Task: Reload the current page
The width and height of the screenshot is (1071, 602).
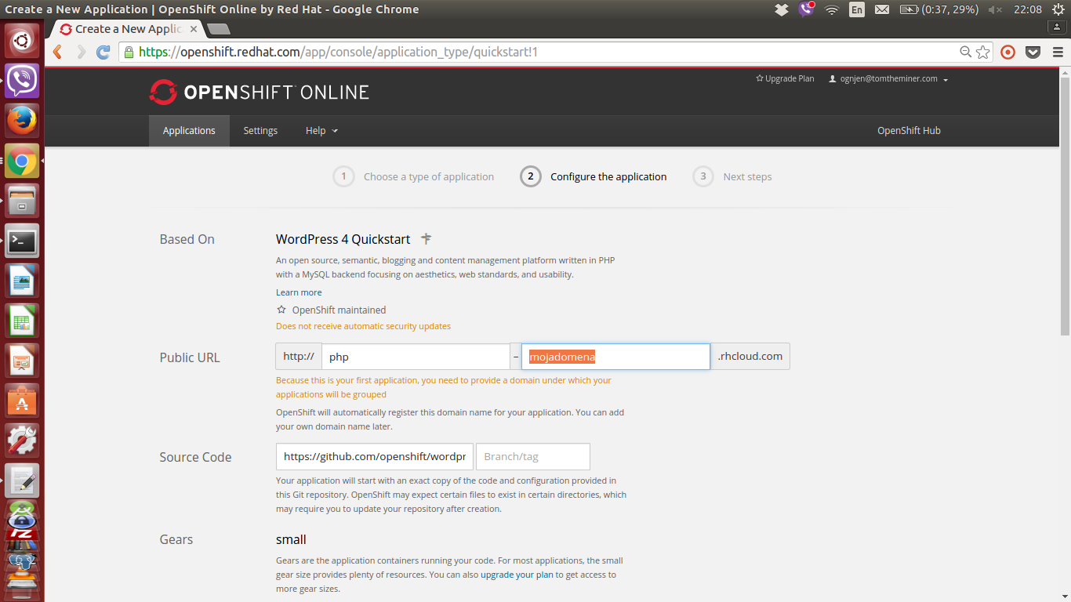Action: coord(103,52)
